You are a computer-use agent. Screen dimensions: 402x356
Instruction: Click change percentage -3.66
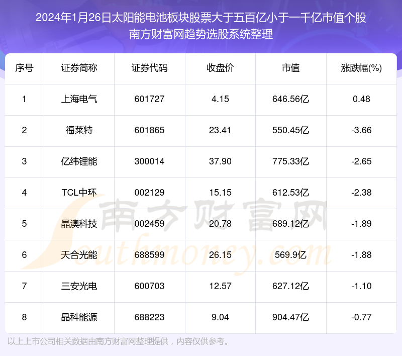coord(361,130)
